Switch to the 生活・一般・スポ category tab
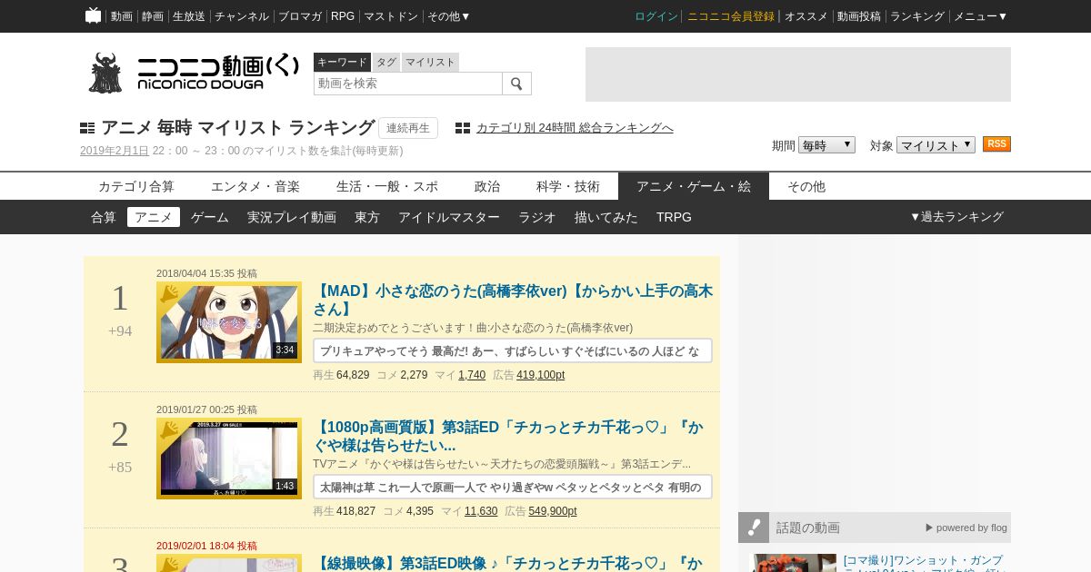The width and height of the screenshot is (1091, 572). tap(387, 186)
